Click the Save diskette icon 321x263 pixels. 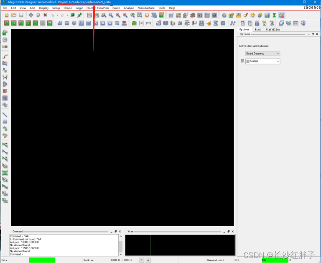[x=21, y=15]
